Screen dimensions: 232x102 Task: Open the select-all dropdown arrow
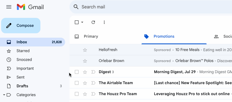tap(82, 22)
